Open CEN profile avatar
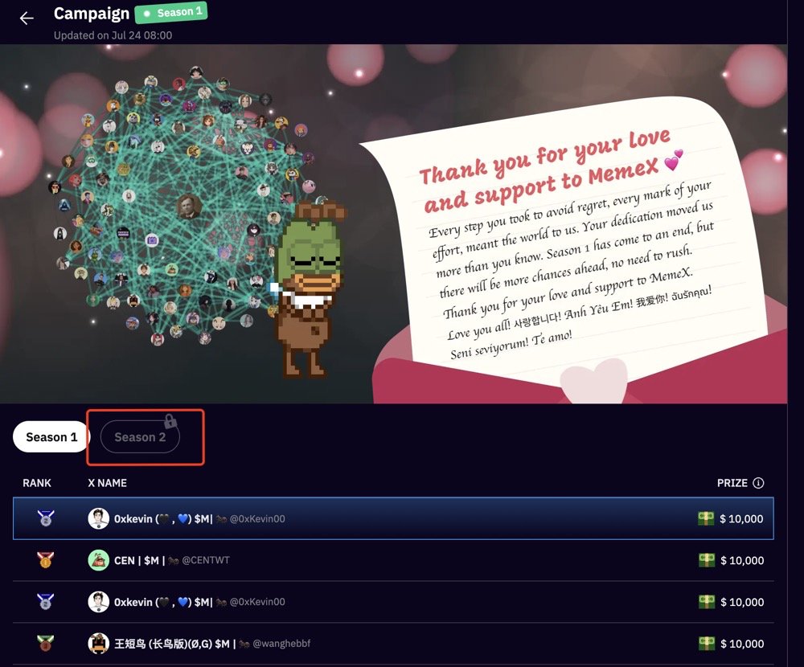Viewport: 804px width, 667px height. 98,560
